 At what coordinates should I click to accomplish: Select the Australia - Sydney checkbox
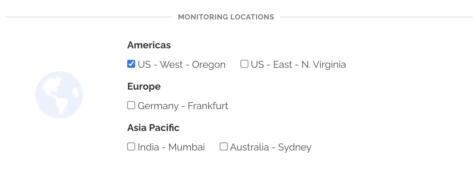224,147
